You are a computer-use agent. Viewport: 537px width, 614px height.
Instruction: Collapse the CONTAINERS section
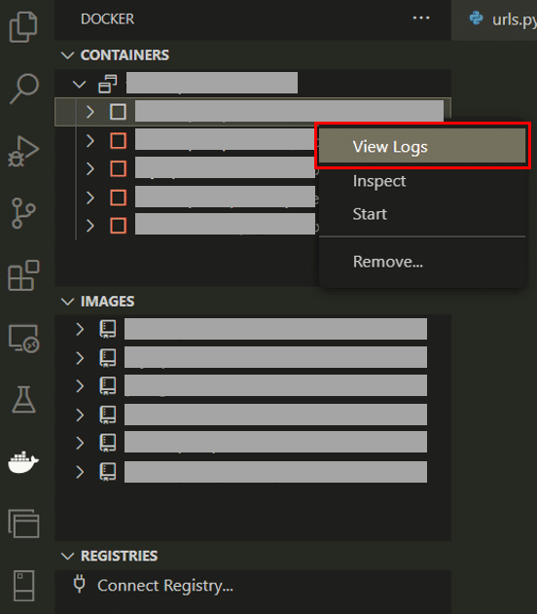68,55
